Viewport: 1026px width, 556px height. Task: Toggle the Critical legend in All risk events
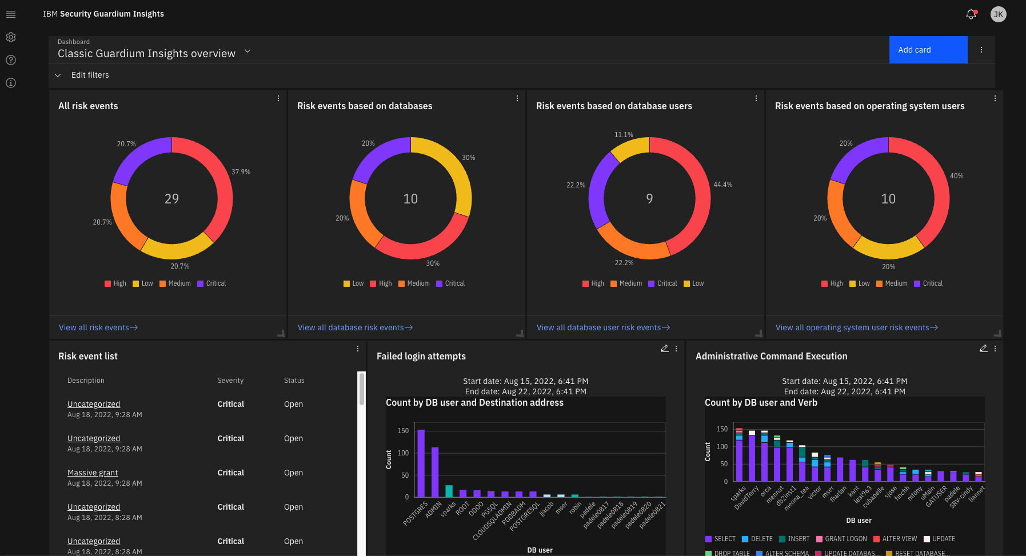[211, 283]
